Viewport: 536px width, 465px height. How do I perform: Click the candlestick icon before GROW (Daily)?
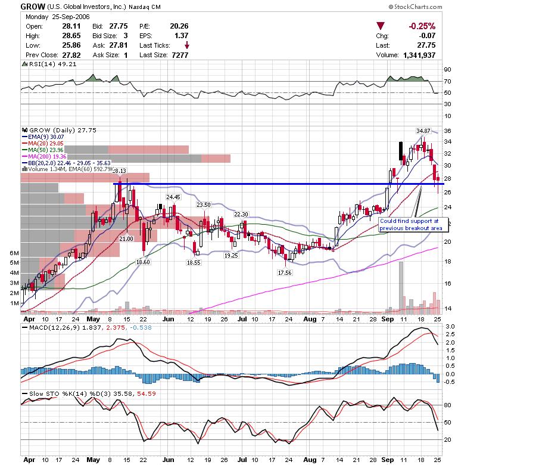24,130
